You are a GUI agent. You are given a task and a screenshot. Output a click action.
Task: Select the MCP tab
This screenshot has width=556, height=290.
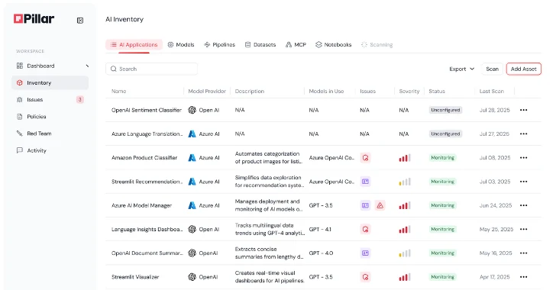[x=296, y=45]
